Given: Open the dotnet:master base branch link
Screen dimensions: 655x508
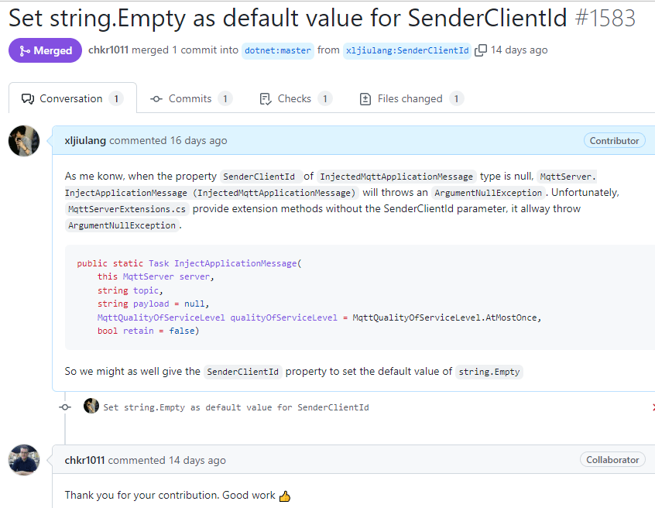Looking at the screenshot, I should tap(278, 50).
